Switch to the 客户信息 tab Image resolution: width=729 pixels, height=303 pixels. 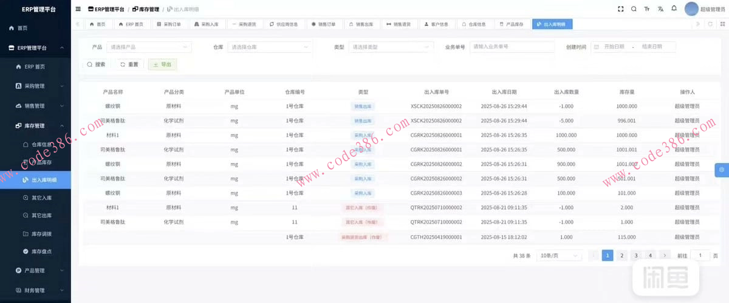tap(436, 24)
